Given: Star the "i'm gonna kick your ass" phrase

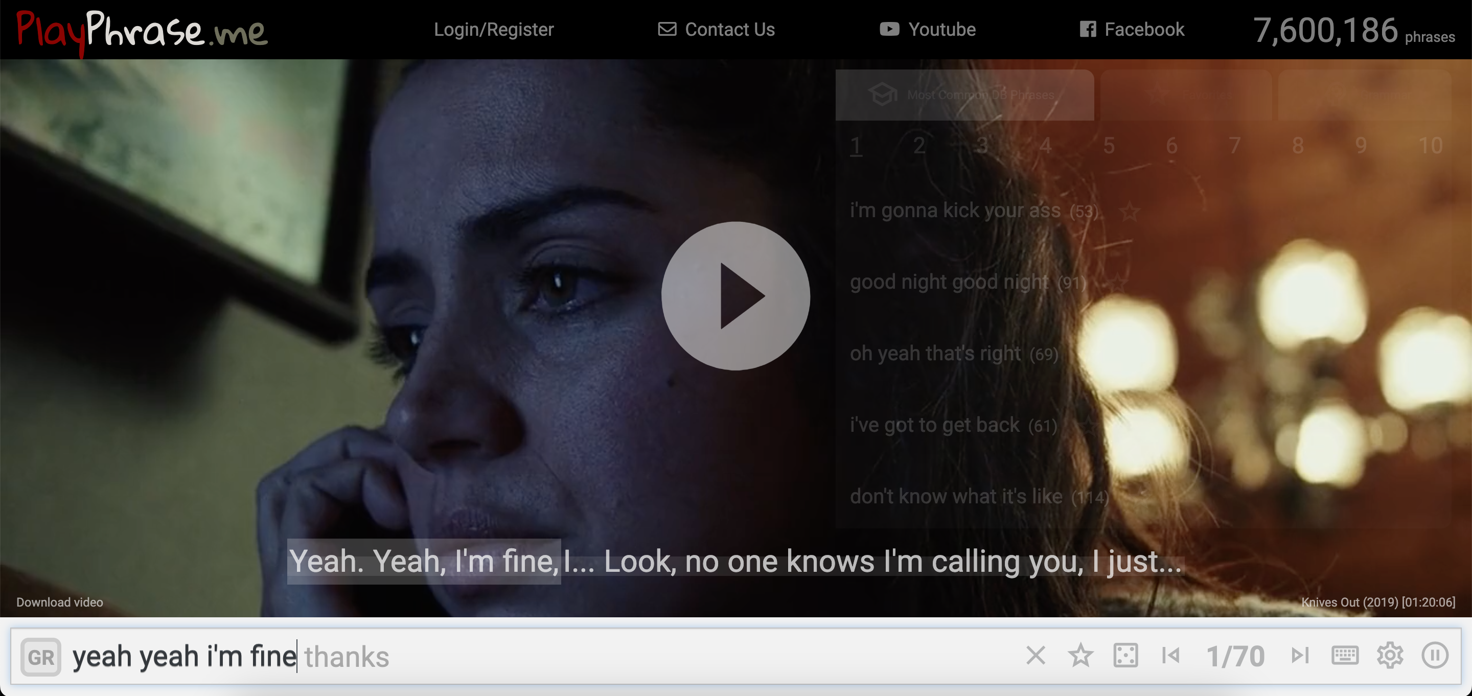Looking at the screenshot, I should [x=1129, y=212].
